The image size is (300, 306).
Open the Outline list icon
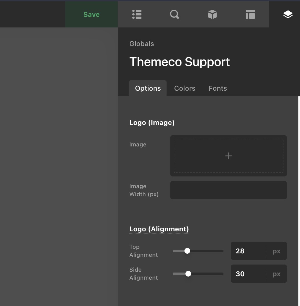point(137,14)
